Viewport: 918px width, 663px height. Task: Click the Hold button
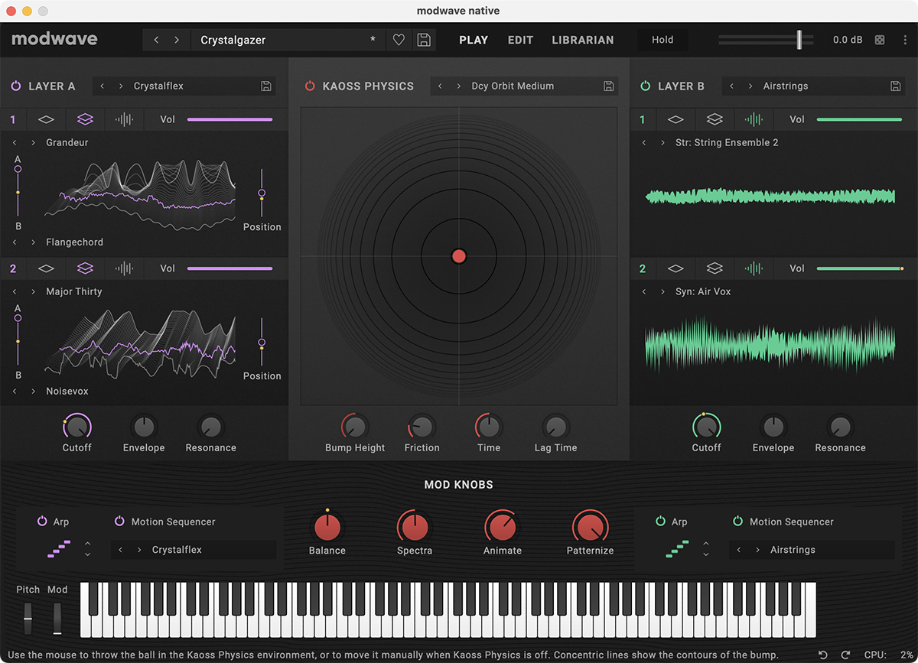[662, 40]
